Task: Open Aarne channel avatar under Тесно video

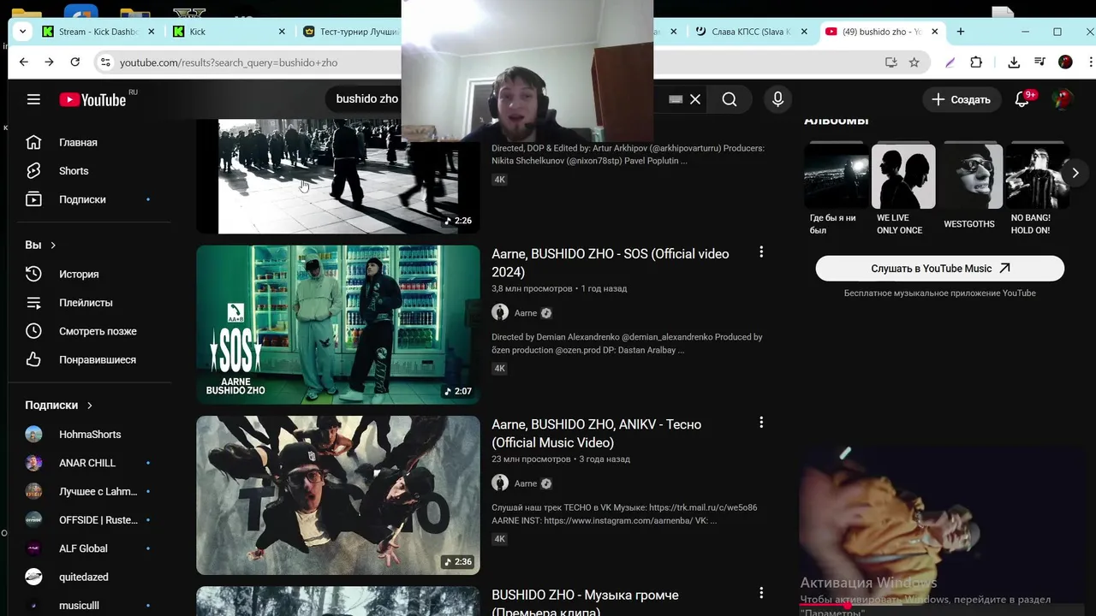Action: click(500, 483)
